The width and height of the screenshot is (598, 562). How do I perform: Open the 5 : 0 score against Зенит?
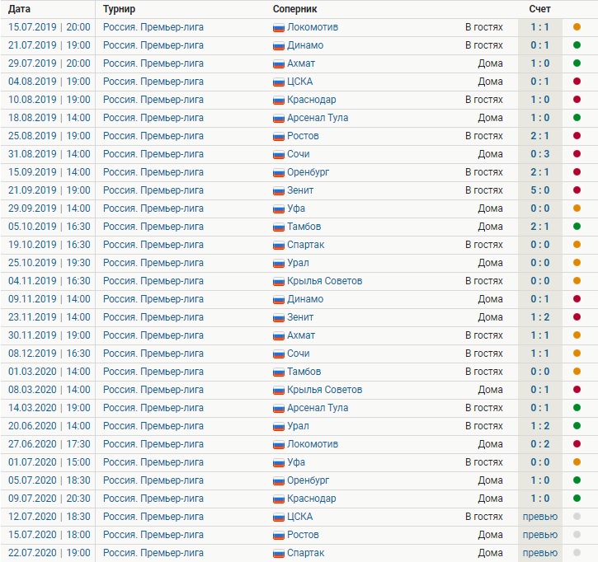540,190
